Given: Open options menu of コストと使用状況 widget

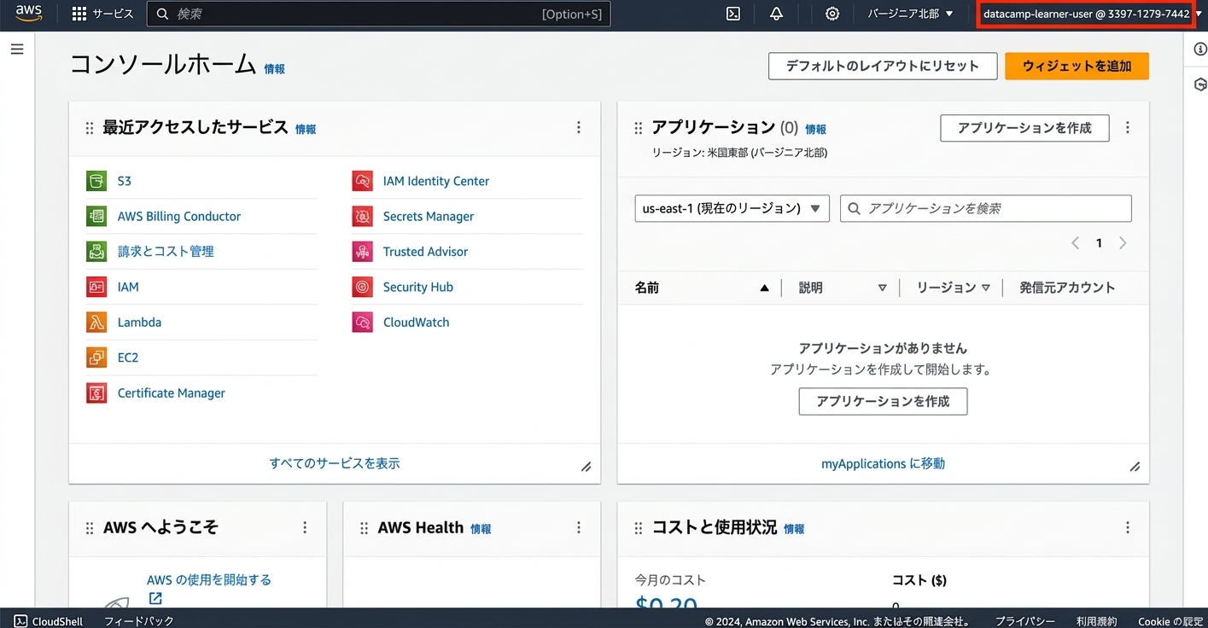Looking at the screenshot, I should point(1128,527).
